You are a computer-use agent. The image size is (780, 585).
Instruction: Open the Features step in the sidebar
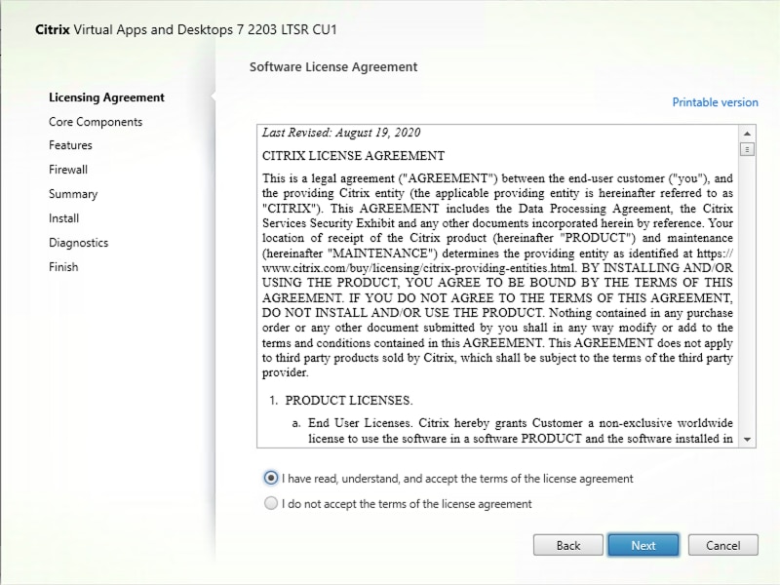(x=68, y=145)
